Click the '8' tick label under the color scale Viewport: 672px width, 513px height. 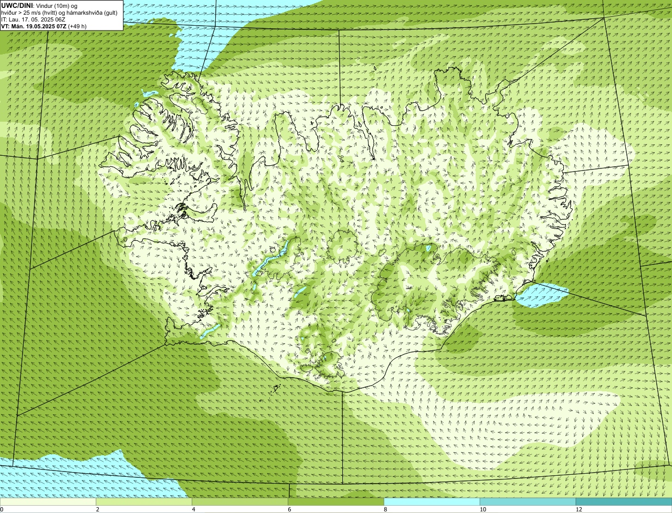tap(385, 509)
